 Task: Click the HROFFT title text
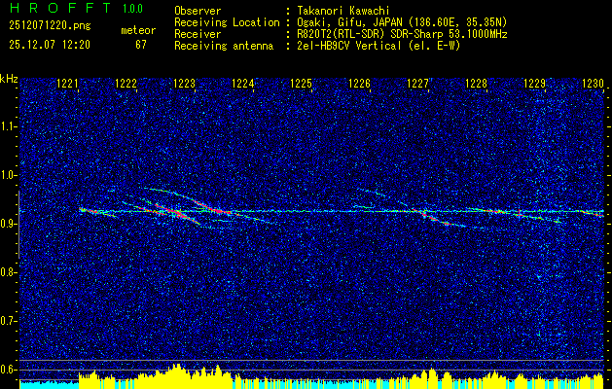60,8
